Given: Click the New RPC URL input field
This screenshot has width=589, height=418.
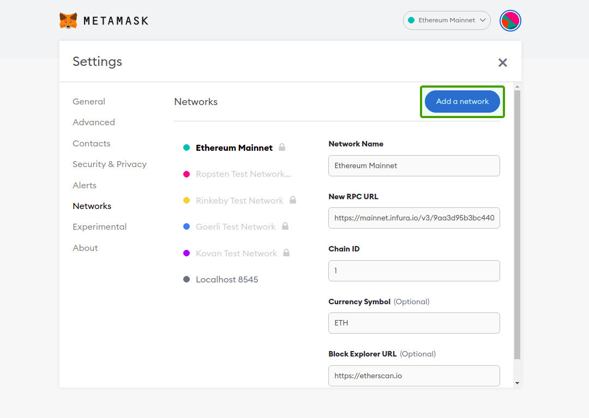Looking at the screenshot, I should tap(414, 218).
